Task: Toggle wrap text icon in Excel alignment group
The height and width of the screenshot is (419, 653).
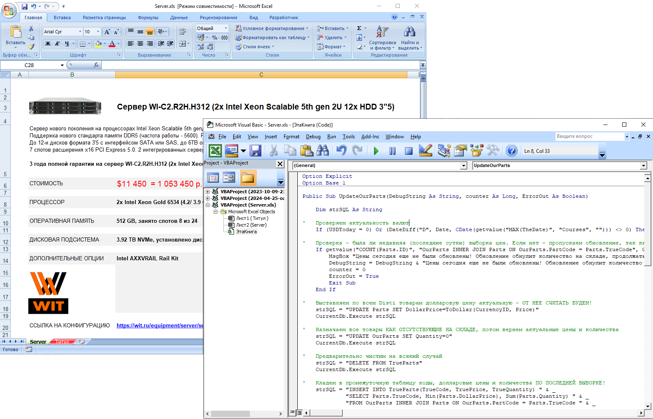Action: click(182, 32)
